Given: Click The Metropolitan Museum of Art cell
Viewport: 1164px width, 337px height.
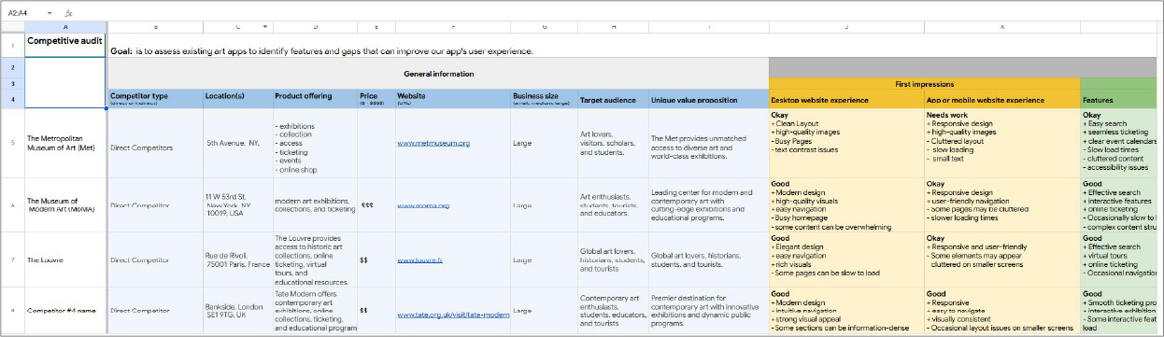Looking at the screenshot, I should click(x=64, y=144).
